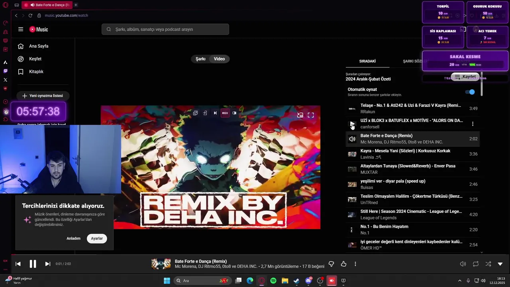The height and width of the screenshot is (287, 510).
Task: Select No.1 - Bu Benim Hayatım in the queue
Action: 413,230
